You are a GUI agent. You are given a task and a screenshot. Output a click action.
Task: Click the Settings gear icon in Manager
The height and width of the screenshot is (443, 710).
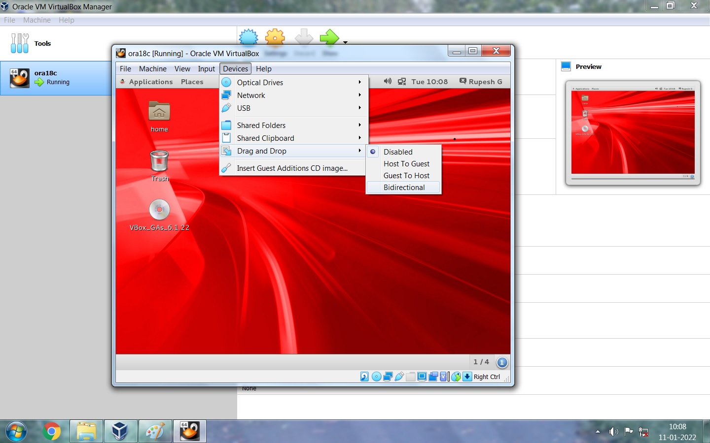pyautogui.click(x=275, y=37)
